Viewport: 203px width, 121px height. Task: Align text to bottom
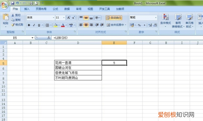91,17
